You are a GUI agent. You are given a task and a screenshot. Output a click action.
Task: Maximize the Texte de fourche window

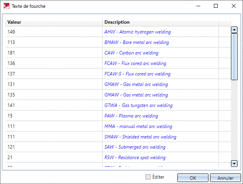(216, 6)
